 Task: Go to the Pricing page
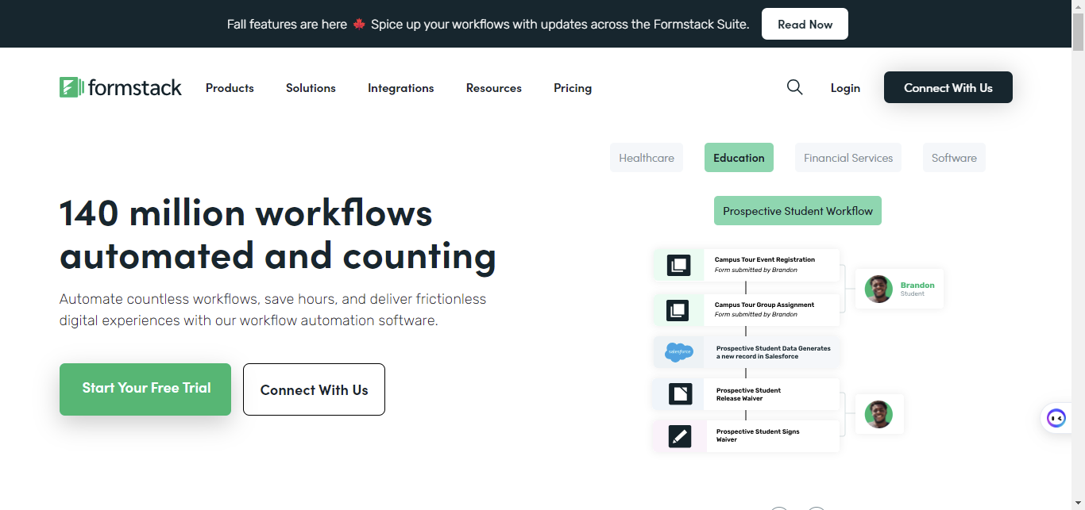(x=573, y=88)
